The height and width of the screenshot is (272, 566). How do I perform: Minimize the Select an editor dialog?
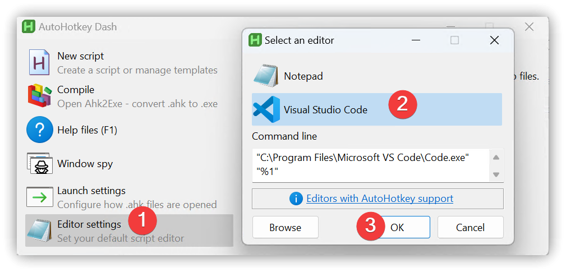416,40
